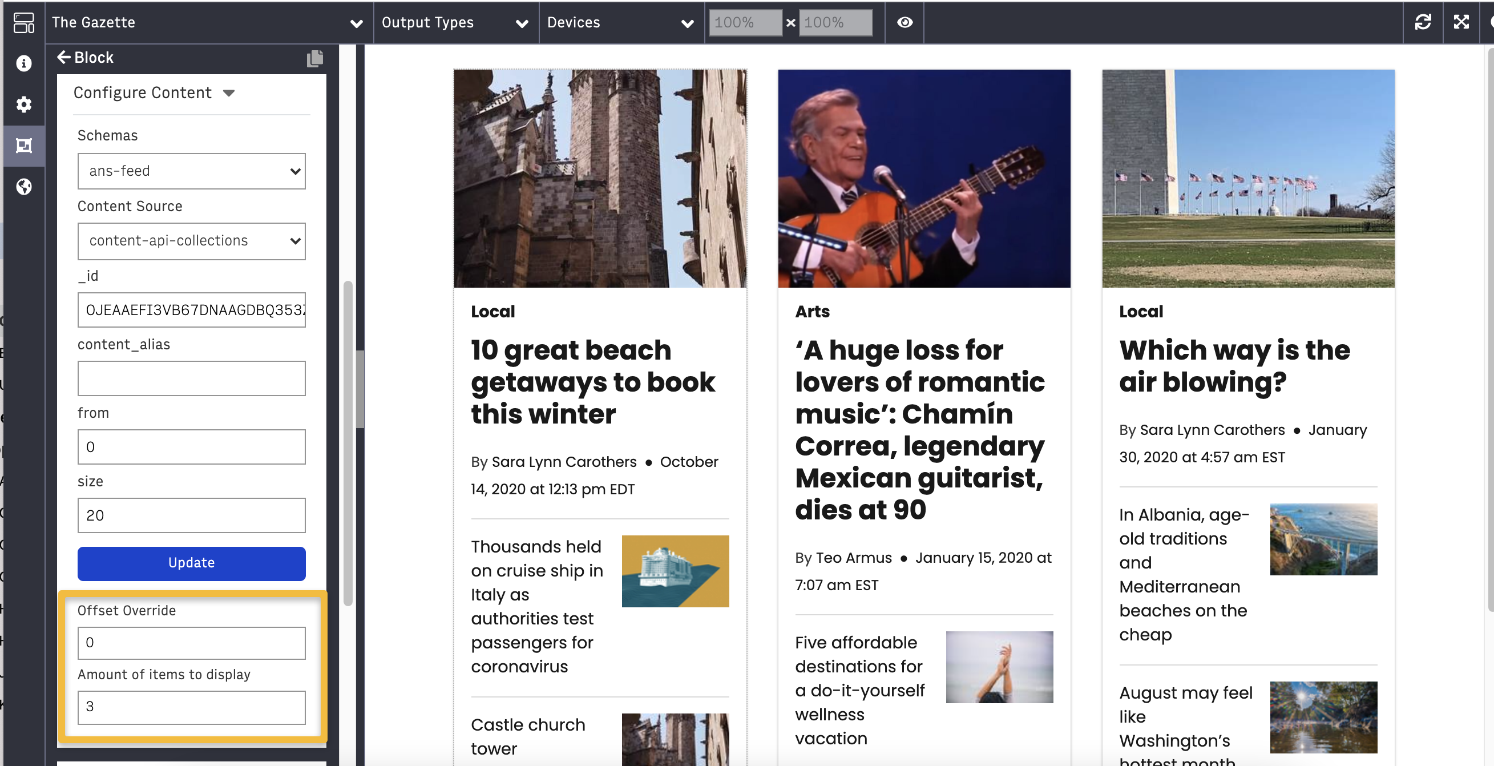Viewport: 1494px width, 766px height.
Task: Open 'August may feel like Washington's' story
Action: coord(1185,724)
